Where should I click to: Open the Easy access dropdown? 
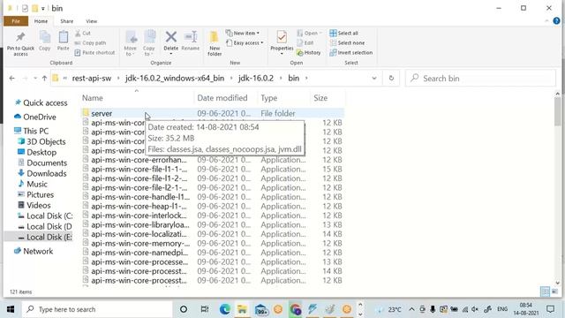pos(245,43)
